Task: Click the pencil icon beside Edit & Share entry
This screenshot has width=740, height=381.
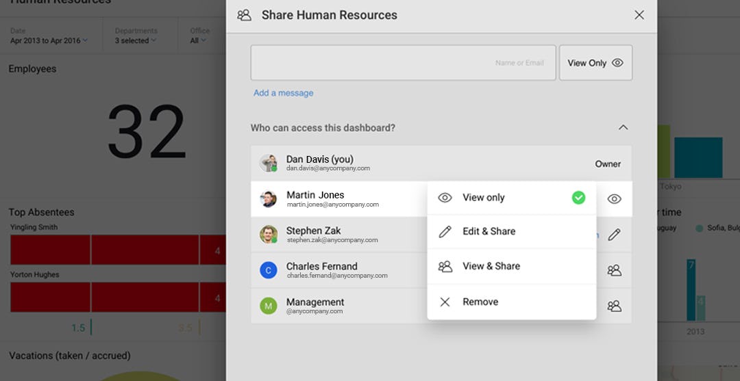Action: coord(445,232)
